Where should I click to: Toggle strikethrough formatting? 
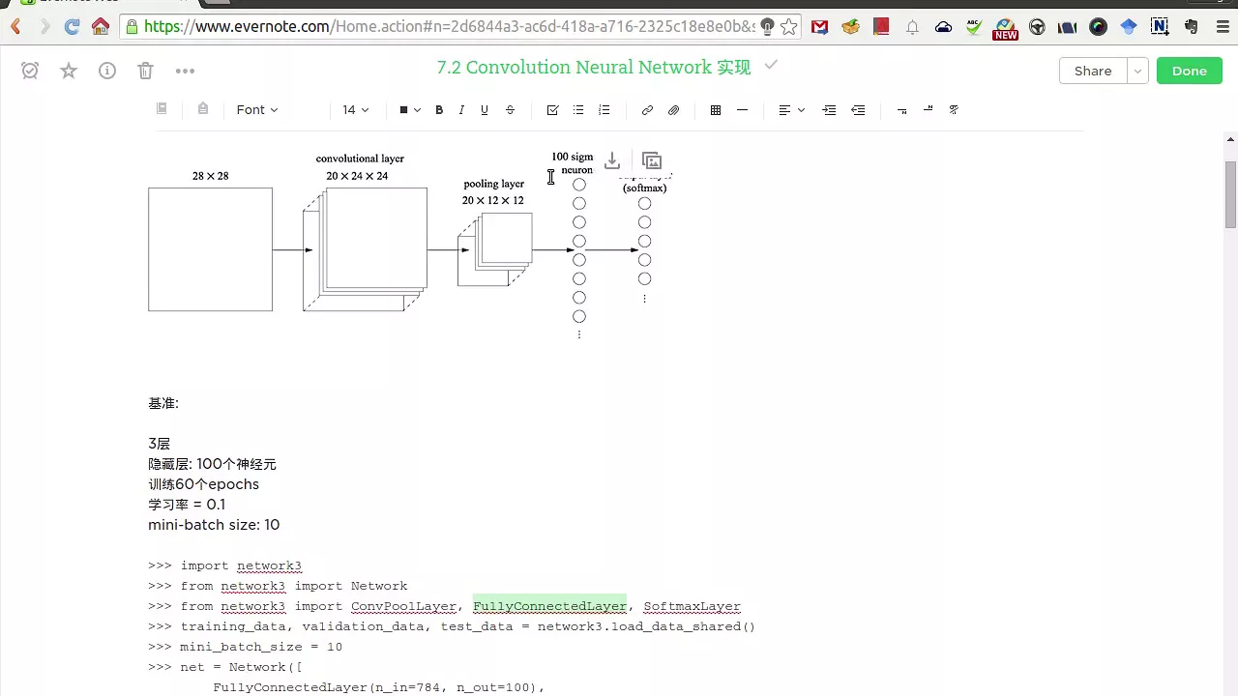click(511, 110)
